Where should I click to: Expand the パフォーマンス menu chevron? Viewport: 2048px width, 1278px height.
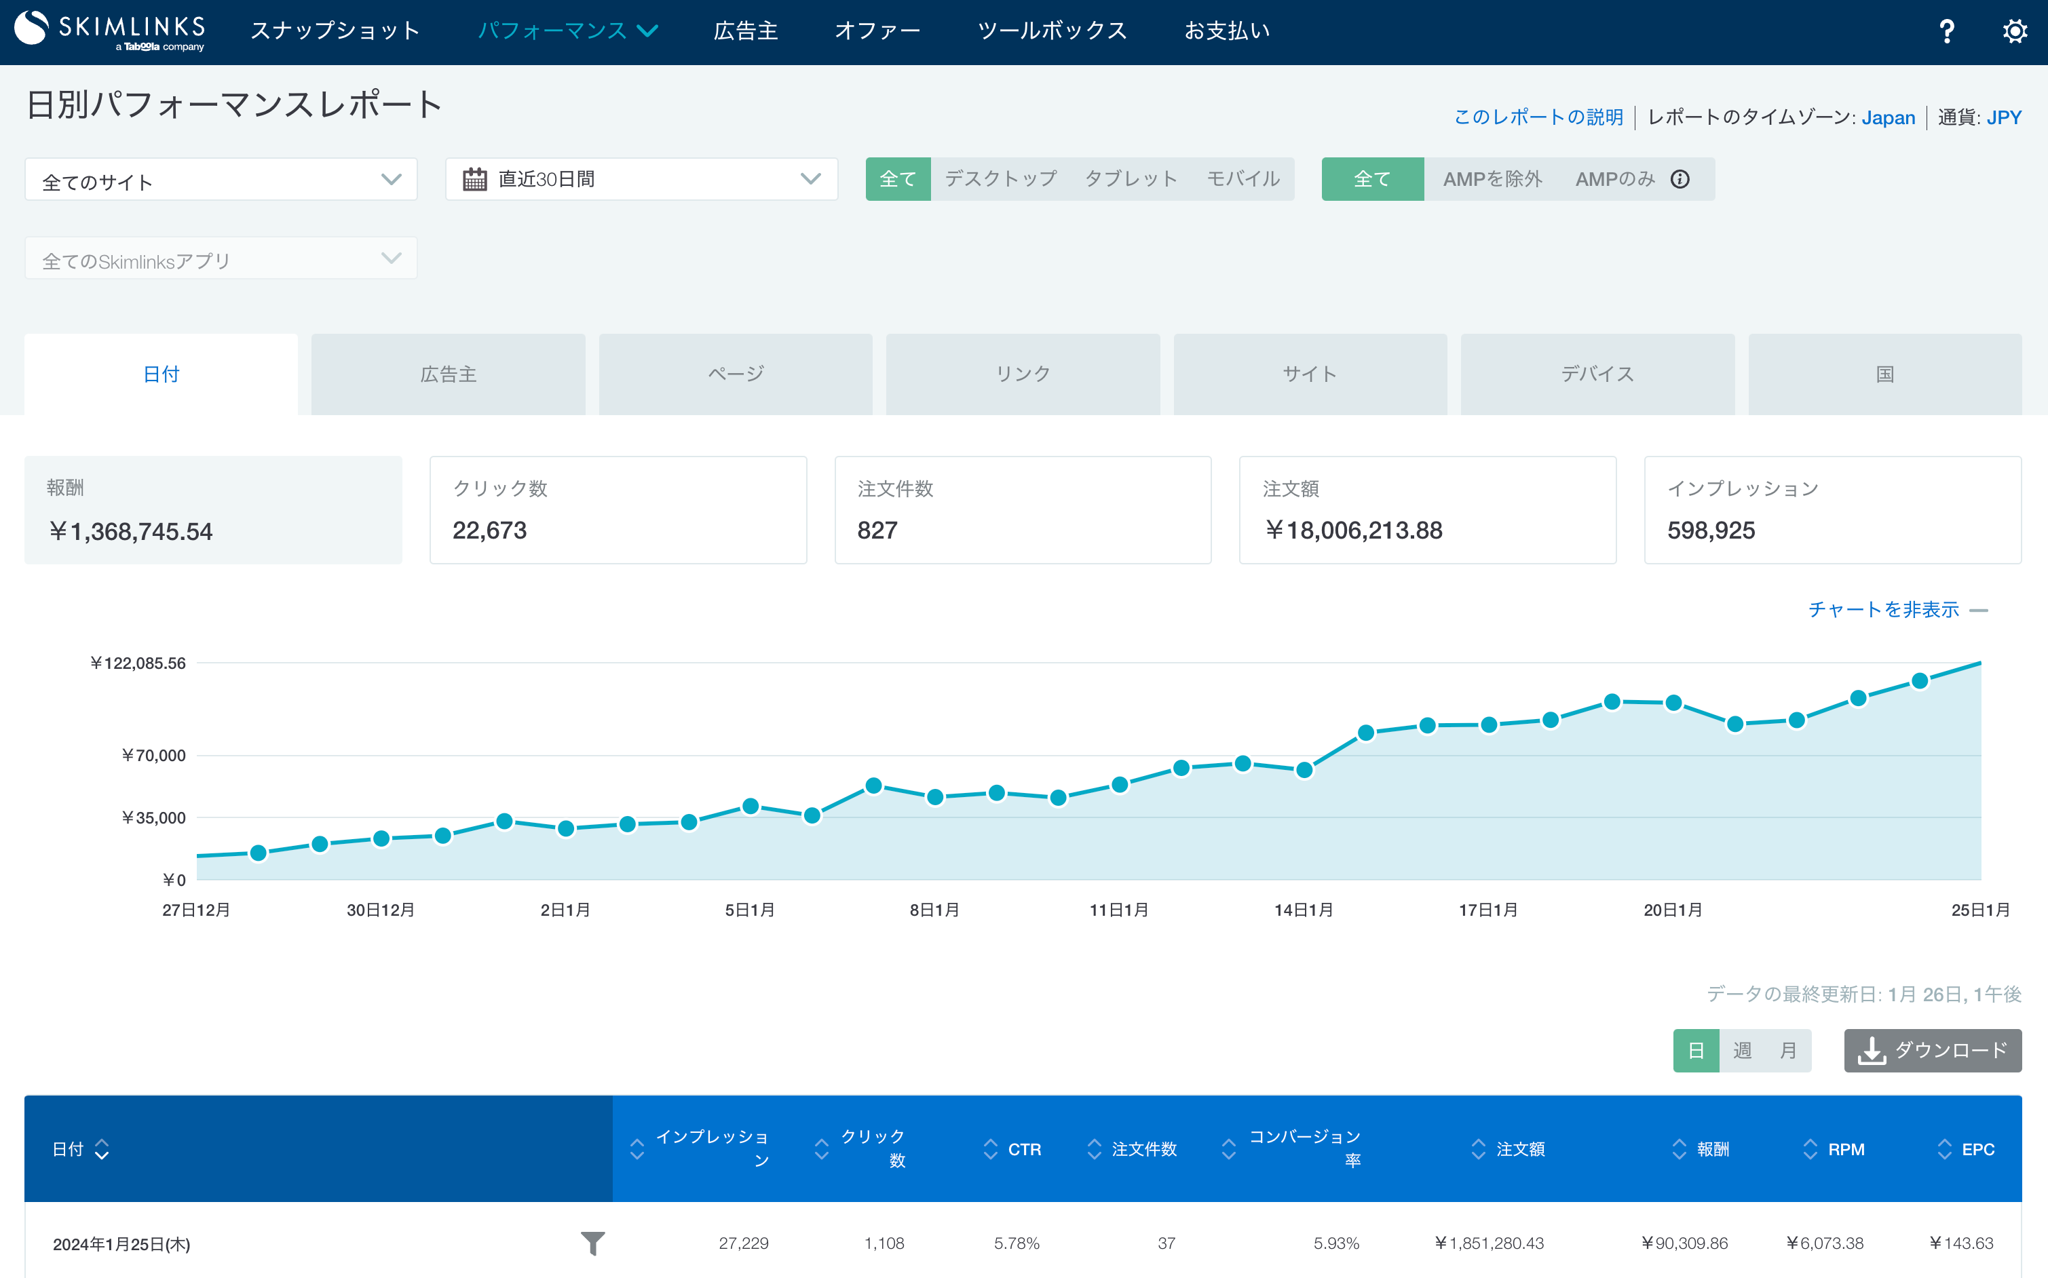[x=649, y=31]
